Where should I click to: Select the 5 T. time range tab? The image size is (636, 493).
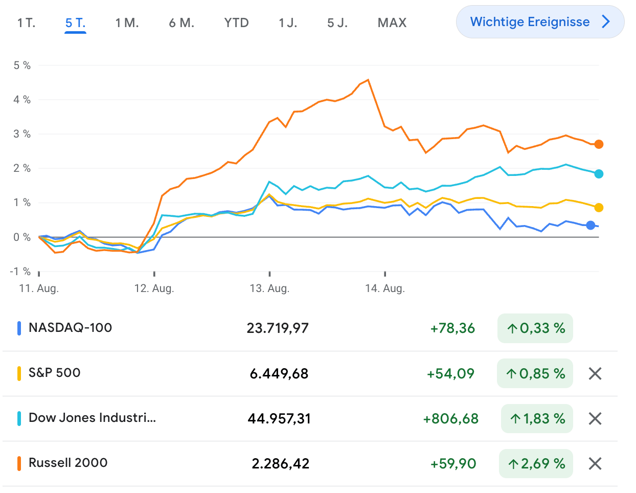[75, 23]
